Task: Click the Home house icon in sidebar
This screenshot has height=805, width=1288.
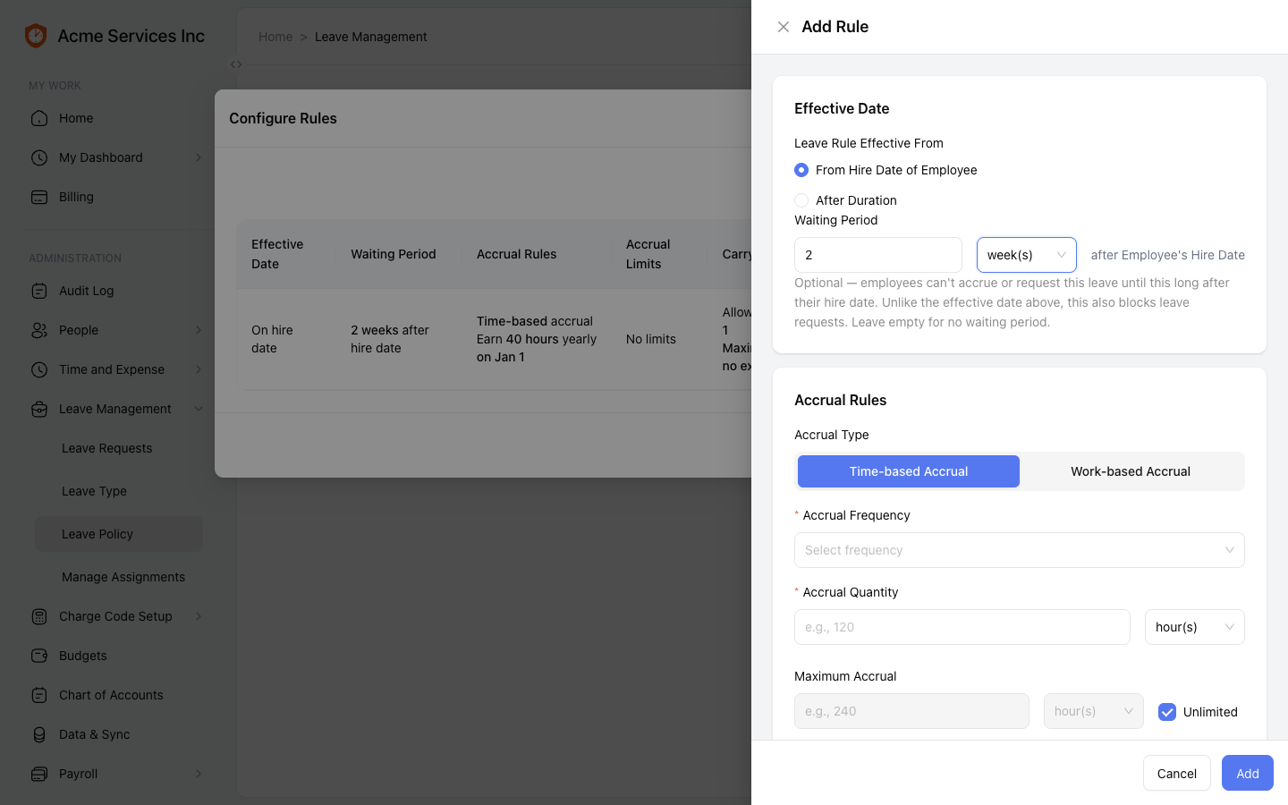Action: [x=39, y=118]
